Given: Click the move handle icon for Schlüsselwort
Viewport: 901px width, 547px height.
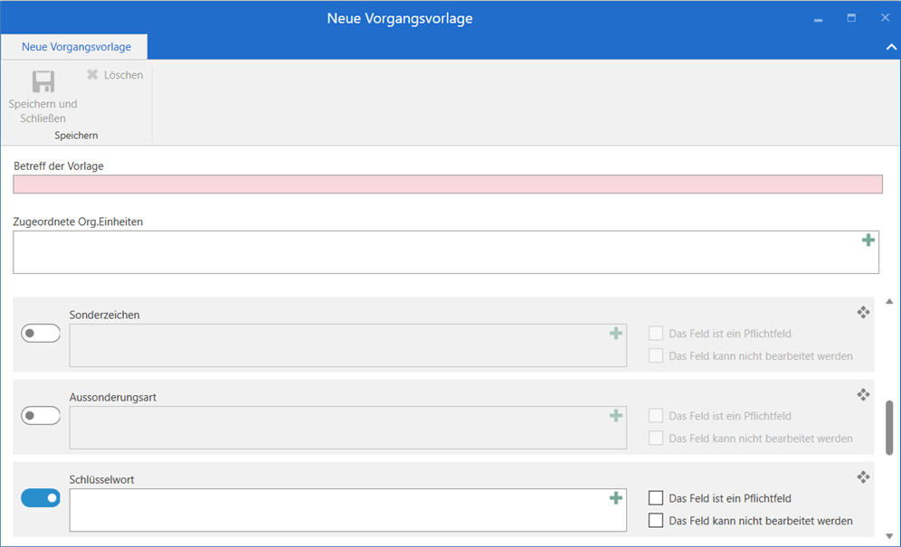Looking at the screenshot, I should [863, 476].
